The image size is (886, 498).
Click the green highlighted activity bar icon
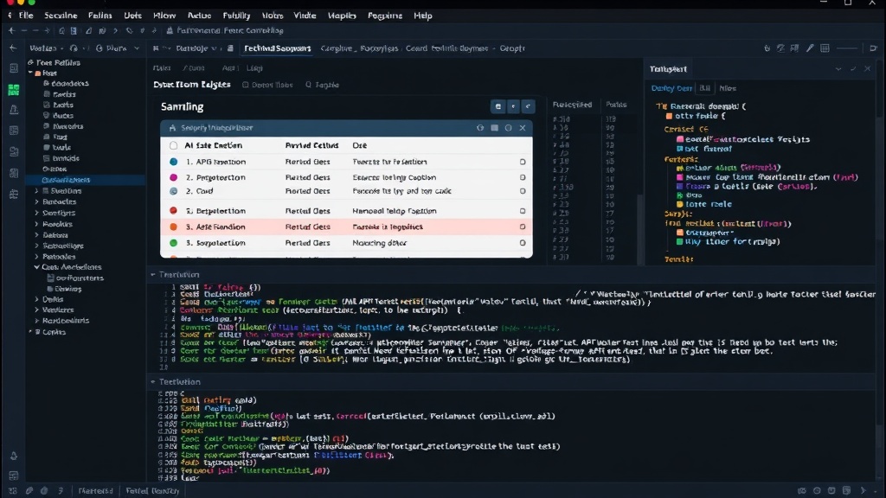[14, 90]
